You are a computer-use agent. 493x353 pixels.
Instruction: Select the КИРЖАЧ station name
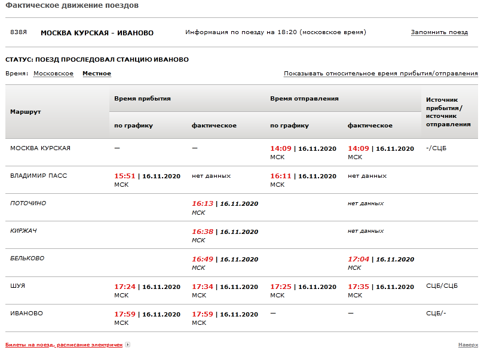(24, 231)
